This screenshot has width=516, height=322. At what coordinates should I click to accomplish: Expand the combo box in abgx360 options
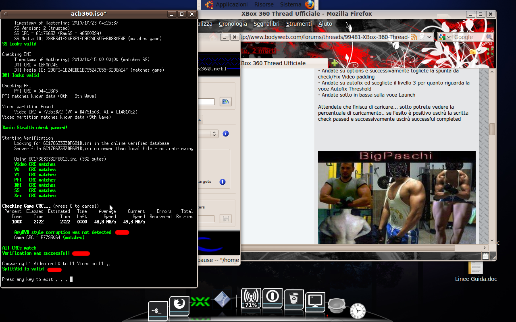[x=214, y=134]
